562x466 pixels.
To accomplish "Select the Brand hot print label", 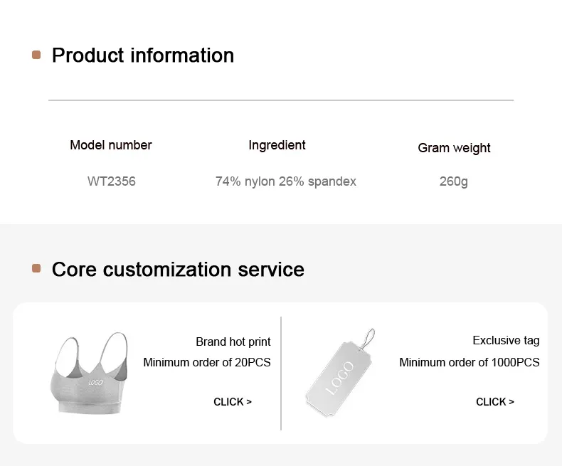I will pyautogui.click(x=233, y=342).
